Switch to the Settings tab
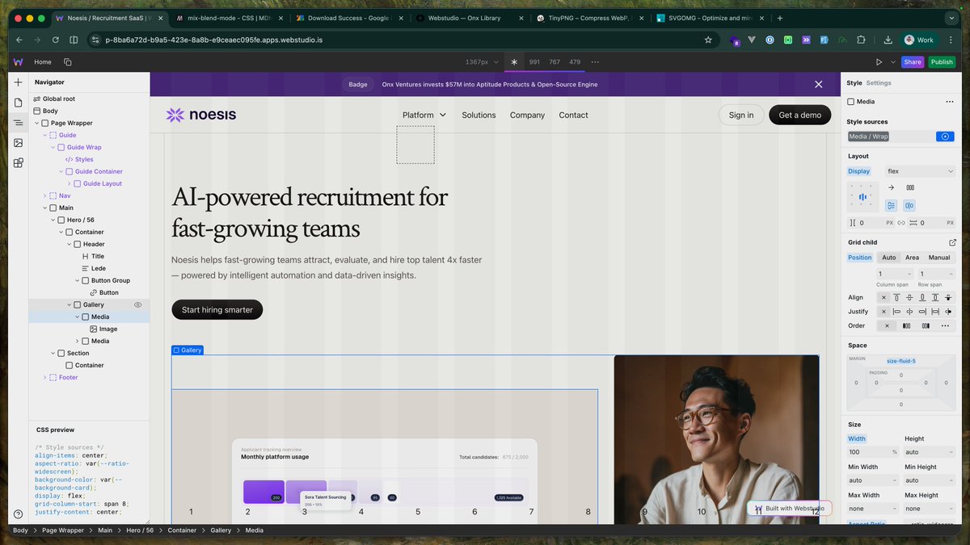 879,83
